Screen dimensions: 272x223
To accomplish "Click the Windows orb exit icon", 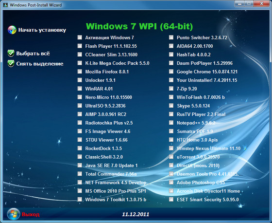I will coord(14,214).
